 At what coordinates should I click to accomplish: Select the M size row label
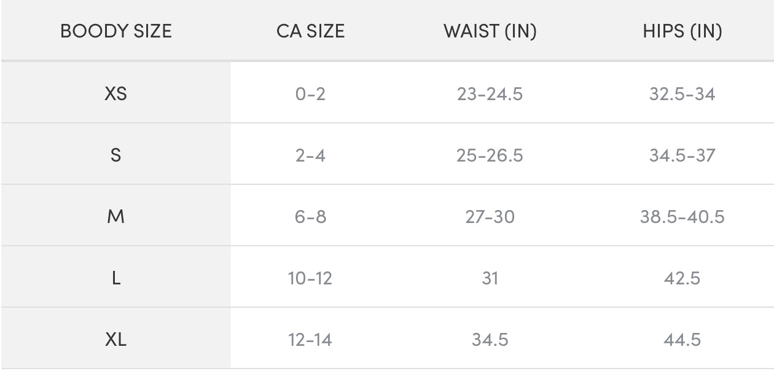click(x=115, y=217)
